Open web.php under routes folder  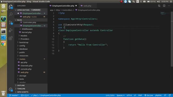click(24, 72)
